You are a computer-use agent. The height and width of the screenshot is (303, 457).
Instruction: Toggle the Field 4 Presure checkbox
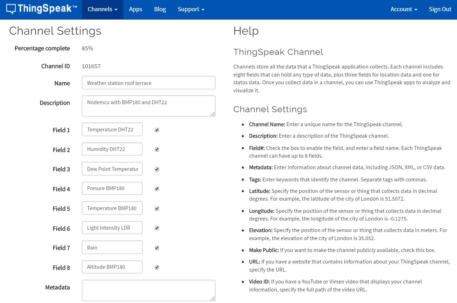click(157, 189)
